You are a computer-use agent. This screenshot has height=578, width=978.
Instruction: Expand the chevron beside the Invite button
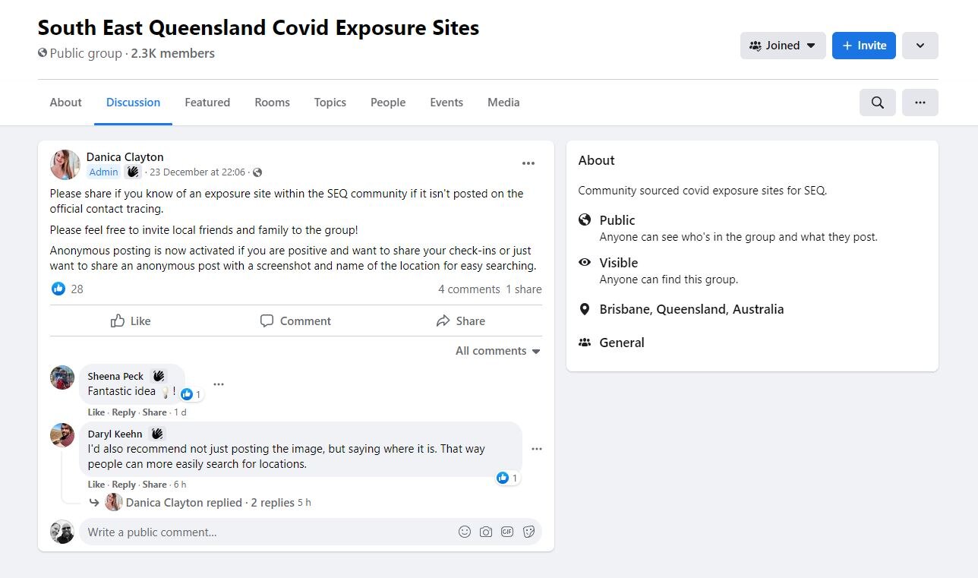920,46
